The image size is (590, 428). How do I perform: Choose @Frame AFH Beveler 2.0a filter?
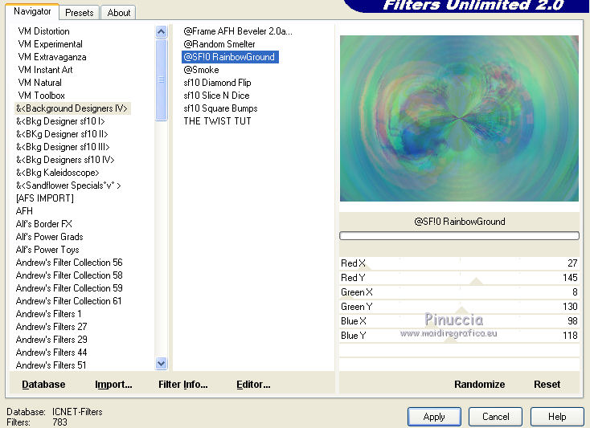(238, 31)
